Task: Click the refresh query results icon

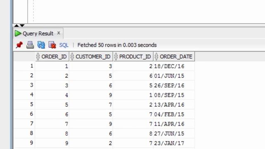Action: coord(41,45)
